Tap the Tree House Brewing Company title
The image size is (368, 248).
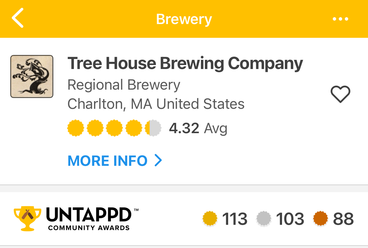[185, 63]
